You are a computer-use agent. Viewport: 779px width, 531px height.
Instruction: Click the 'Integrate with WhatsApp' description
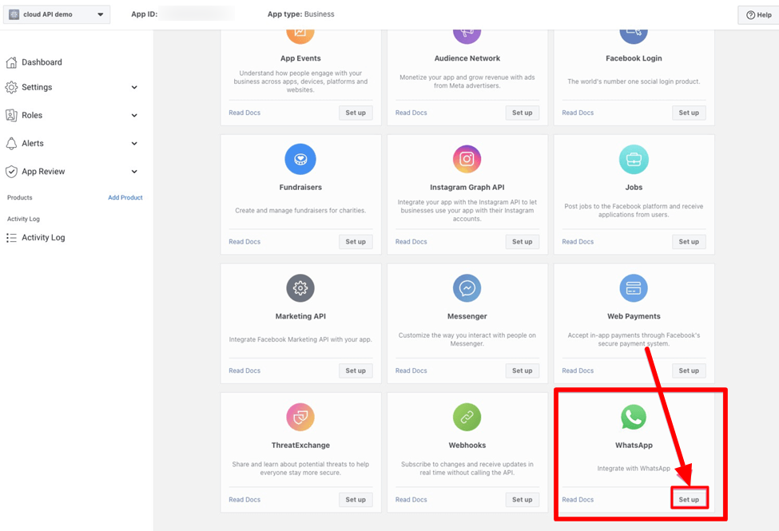(x=634, y=469)
